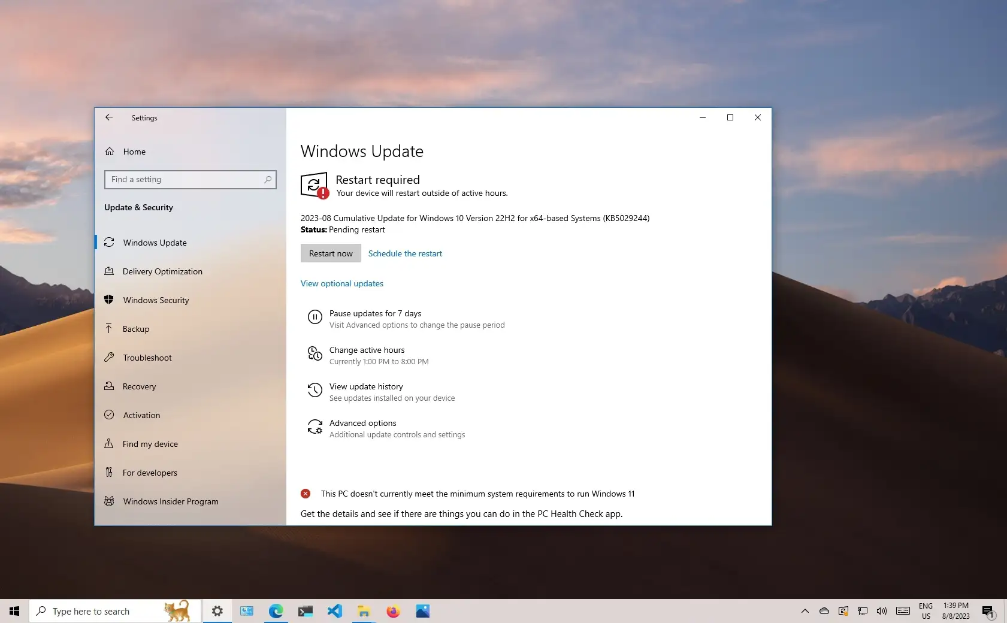1007x623 pixels.
Task: Select the For developers icon
Action: 109,472
